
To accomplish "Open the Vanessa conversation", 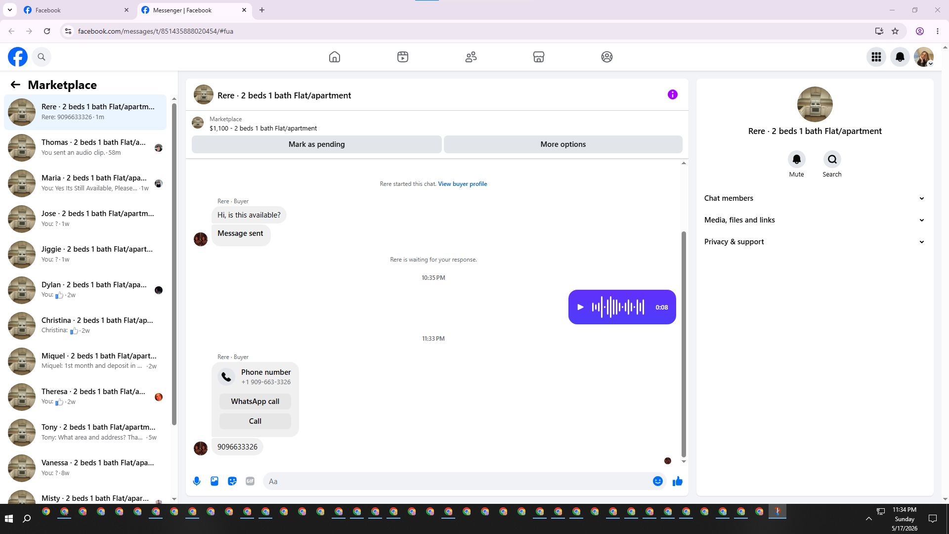I will pos(86,468).
